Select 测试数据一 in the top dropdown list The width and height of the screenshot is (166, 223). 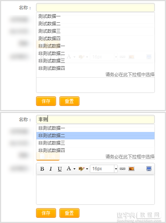tap(95, 16)
